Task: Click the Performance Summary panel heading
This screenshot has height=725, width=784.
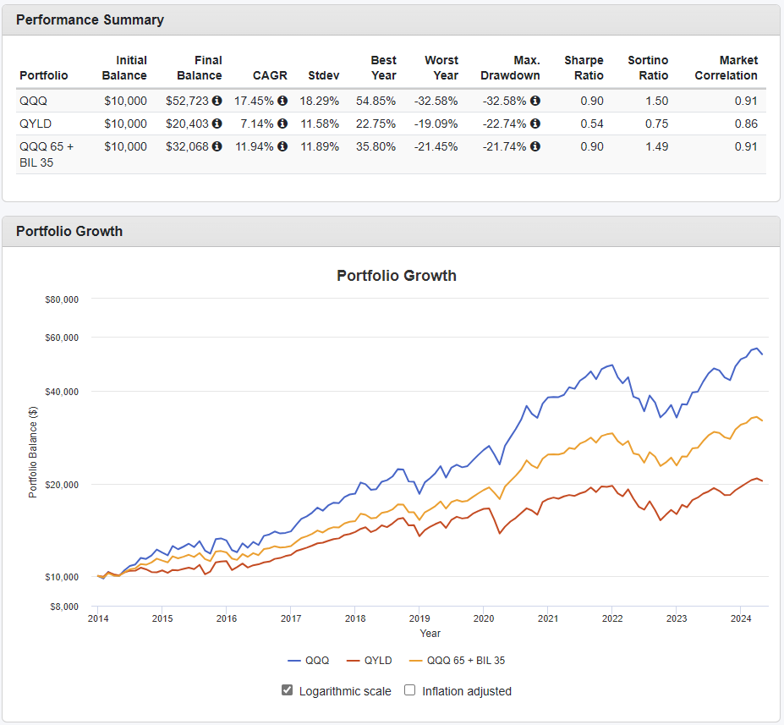Action: 90,19
